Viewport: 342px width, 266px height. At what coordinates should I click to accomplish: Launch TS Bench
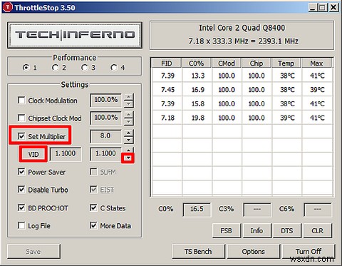click(198, 251)
